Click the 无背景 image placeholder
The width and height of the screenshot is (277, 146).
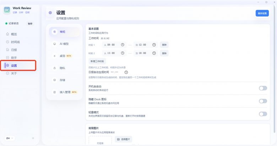[100, 141]
